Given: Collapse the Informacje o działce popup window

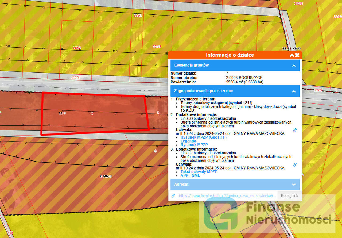Looking at the screenshot, I should [x=292, y=55].
